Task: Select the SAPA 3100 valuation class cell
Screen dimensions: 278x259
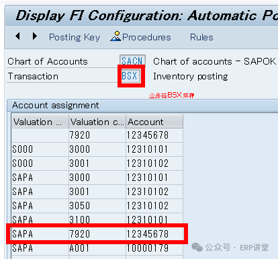Action: pyautogui.click(x=97, y=220)
